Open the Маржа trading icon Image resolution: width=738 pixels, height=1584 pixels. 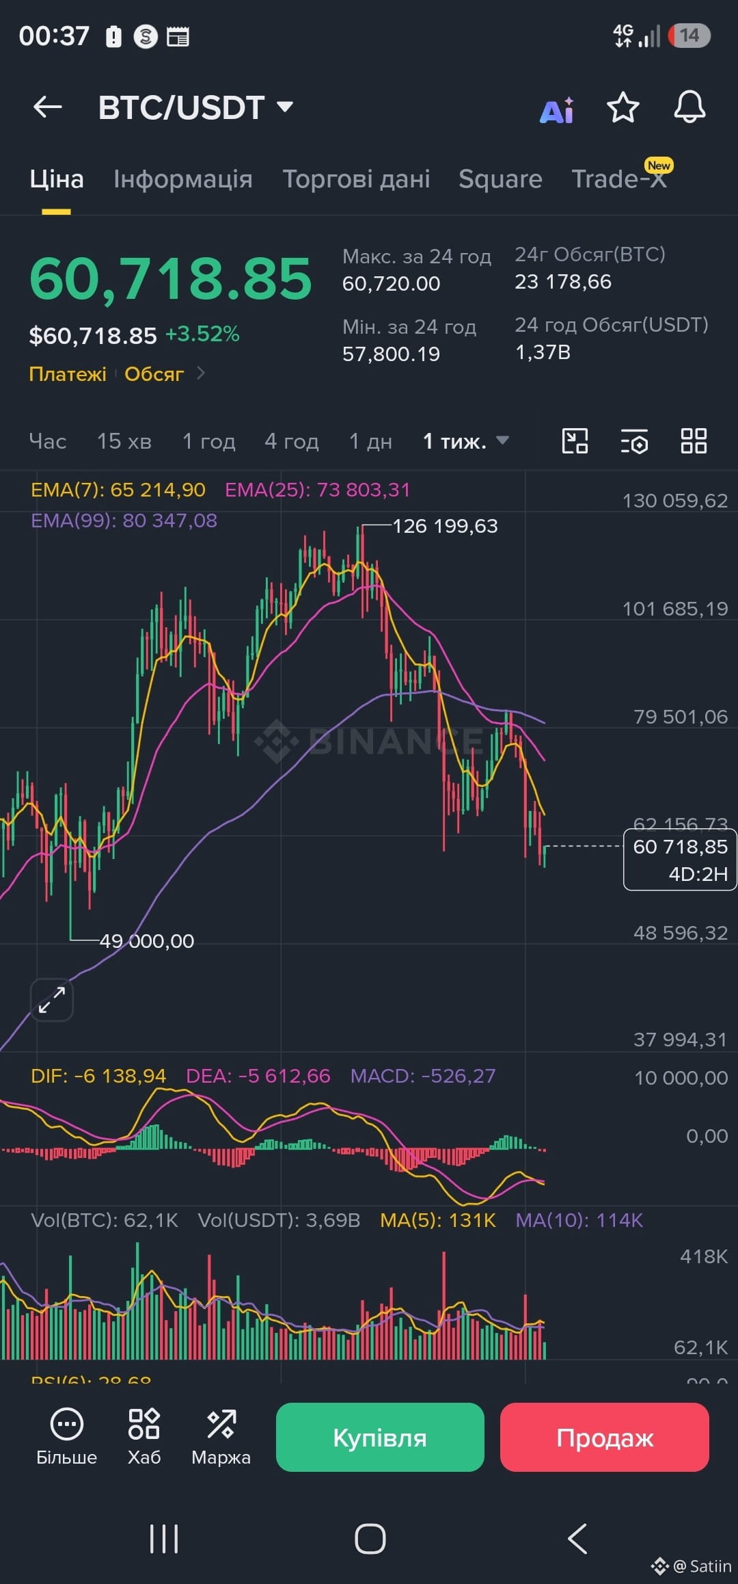pyautogui.click(x=221, y=1437)
